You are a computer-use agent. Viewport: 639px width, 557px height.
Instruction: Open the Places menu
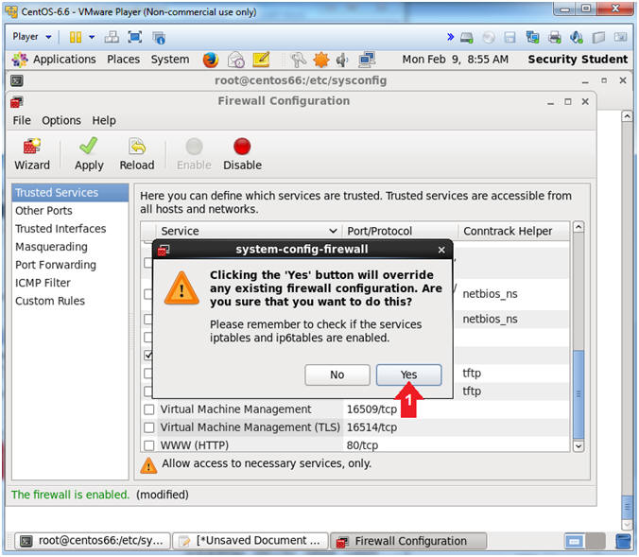click(x=123, y=60)
